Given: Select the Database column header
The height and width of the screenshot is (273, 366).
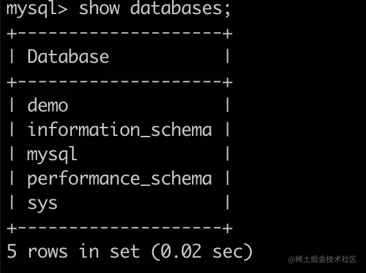Looking at the screenshot, I should point(68,56).
